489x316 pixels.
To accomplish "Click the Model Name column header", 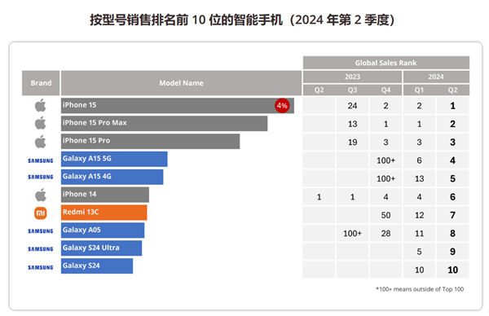I will 181,83.
